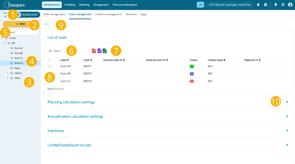Export task list as CSV
The image size is (295, 164).
pos(99,51)
